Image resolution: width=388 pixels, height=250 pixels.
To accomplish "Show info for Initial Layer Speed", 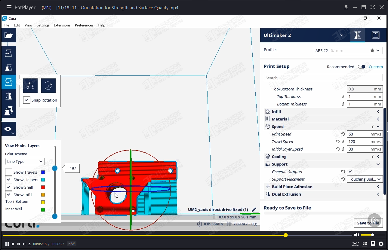I will pos(343,149).
